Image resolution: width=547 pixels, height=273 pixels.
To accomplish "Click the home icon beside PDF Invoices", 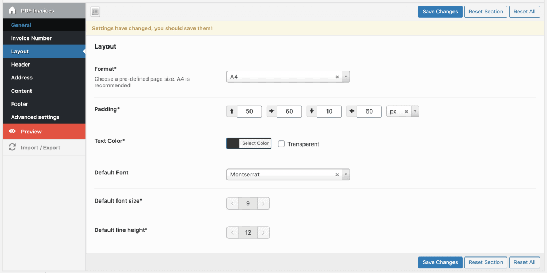I will point(12,11).
